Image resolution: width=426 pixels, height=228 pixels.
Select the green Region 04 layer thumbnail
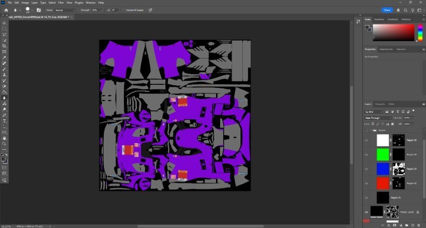click(382, 154)
